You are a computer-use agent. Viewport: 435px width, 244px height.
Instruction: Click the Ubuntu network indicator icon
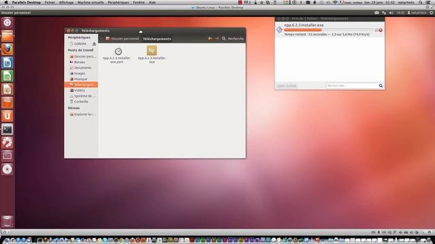click(384, 13)
